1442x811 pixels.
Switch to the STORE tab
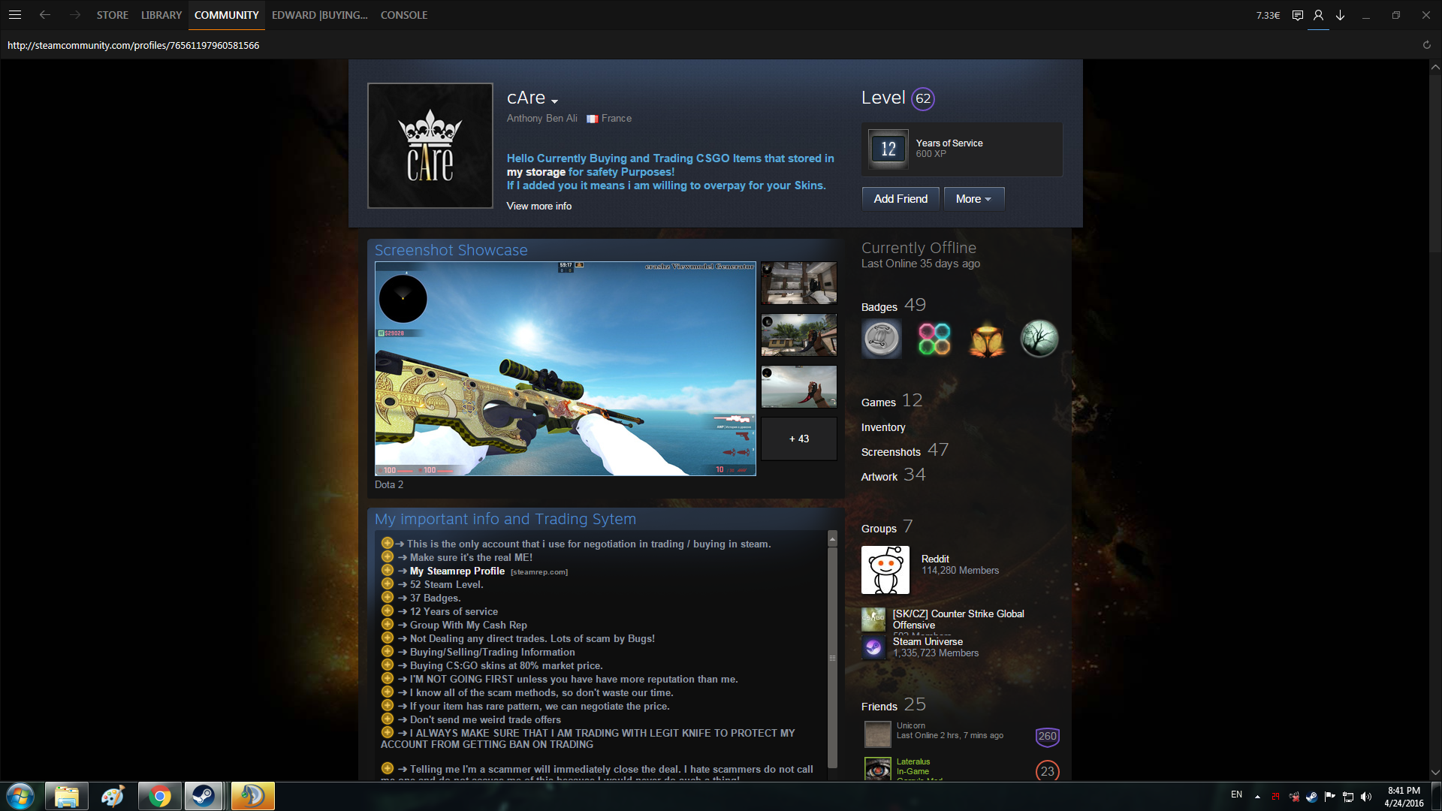[112, 15]
